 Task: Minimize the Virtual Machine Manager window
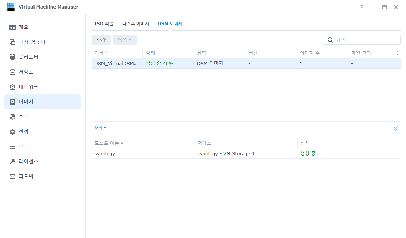point(373,7)
